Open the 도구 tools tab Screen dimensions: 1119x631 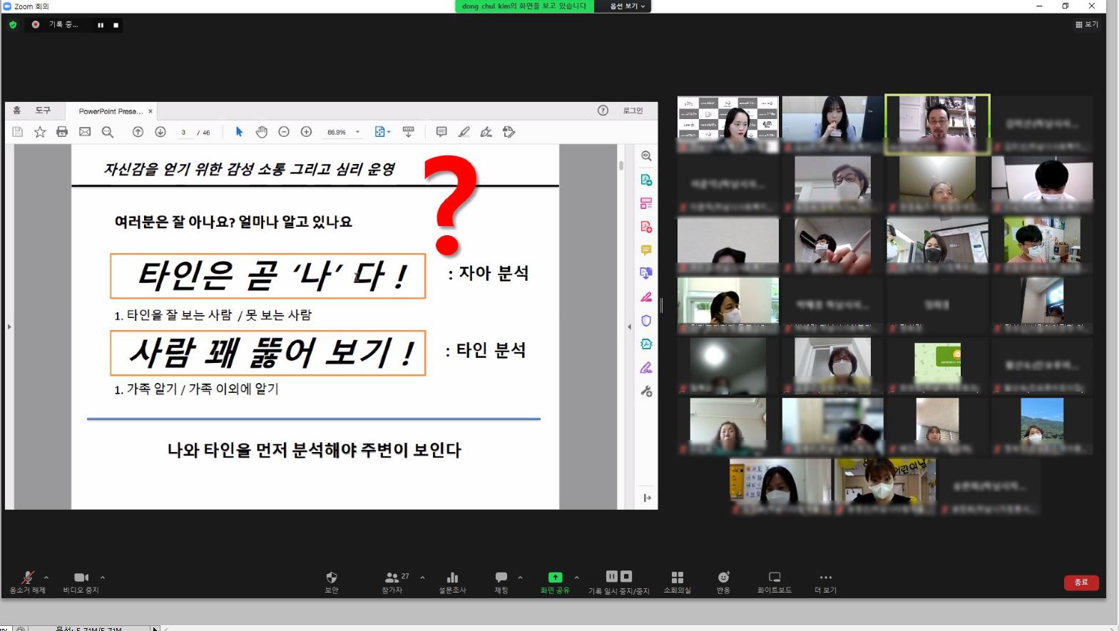tap(44, 111)
